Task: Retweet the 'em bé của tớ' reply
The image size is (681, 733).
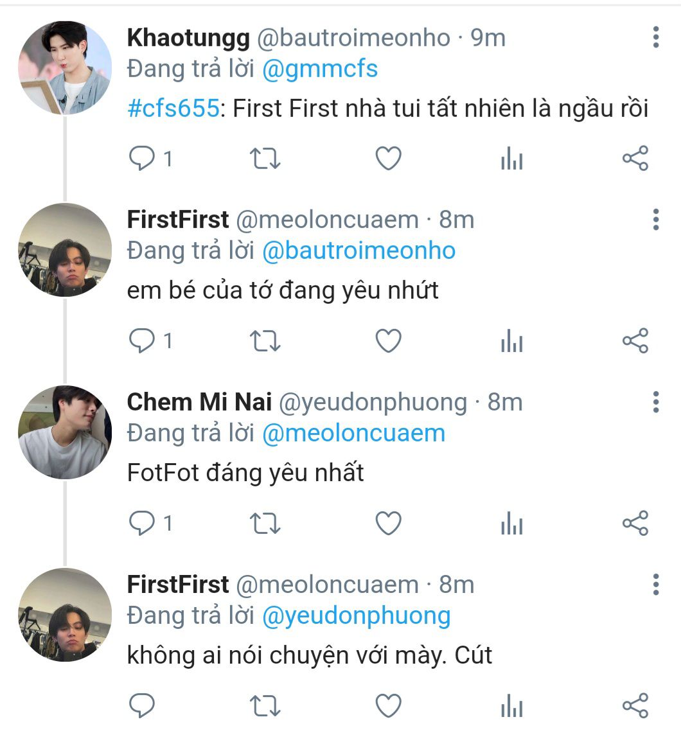Action: point(264,341)
